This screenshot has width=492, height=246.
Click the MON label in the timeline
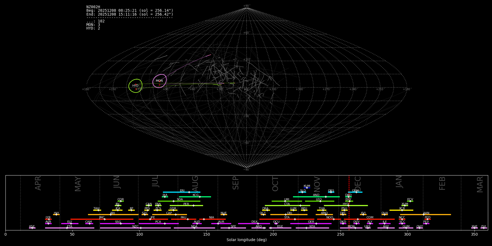click(351, 227)
